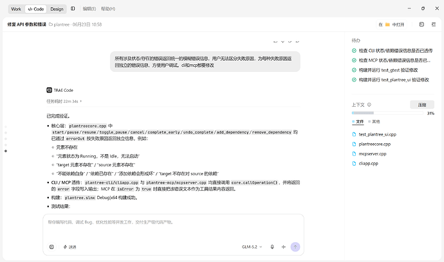
Task: Click the square icon at input box left
Action: [x=51, y=247]
